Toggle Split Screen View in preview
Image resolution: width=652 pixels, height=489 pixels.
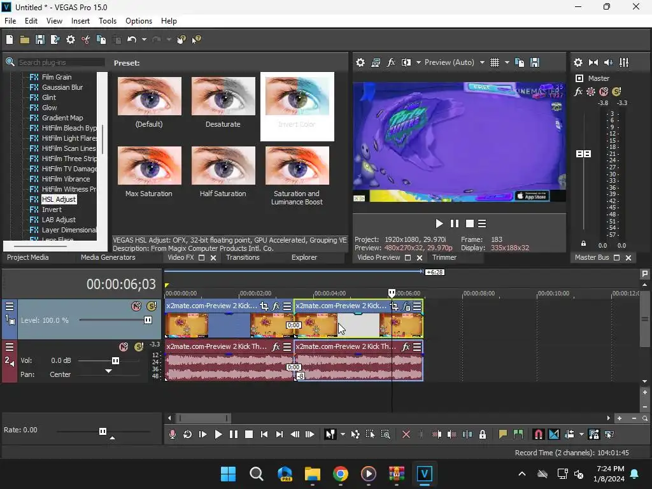[406, 62]
